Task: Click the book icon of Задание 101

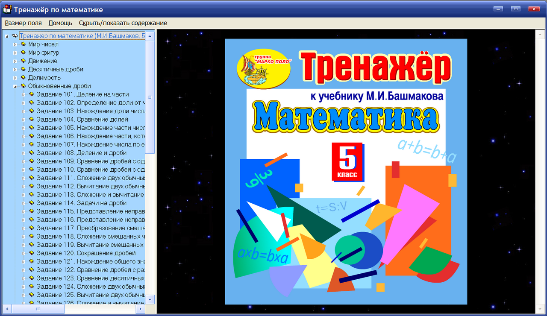Action: coord(31,94)
